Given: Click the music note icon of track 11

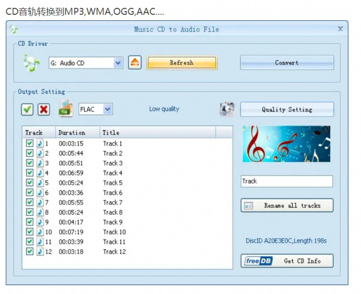Looking at the screenshot, I should [40, 241].
